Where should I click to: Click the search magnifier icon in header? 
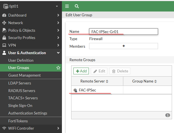coord(76,6)
